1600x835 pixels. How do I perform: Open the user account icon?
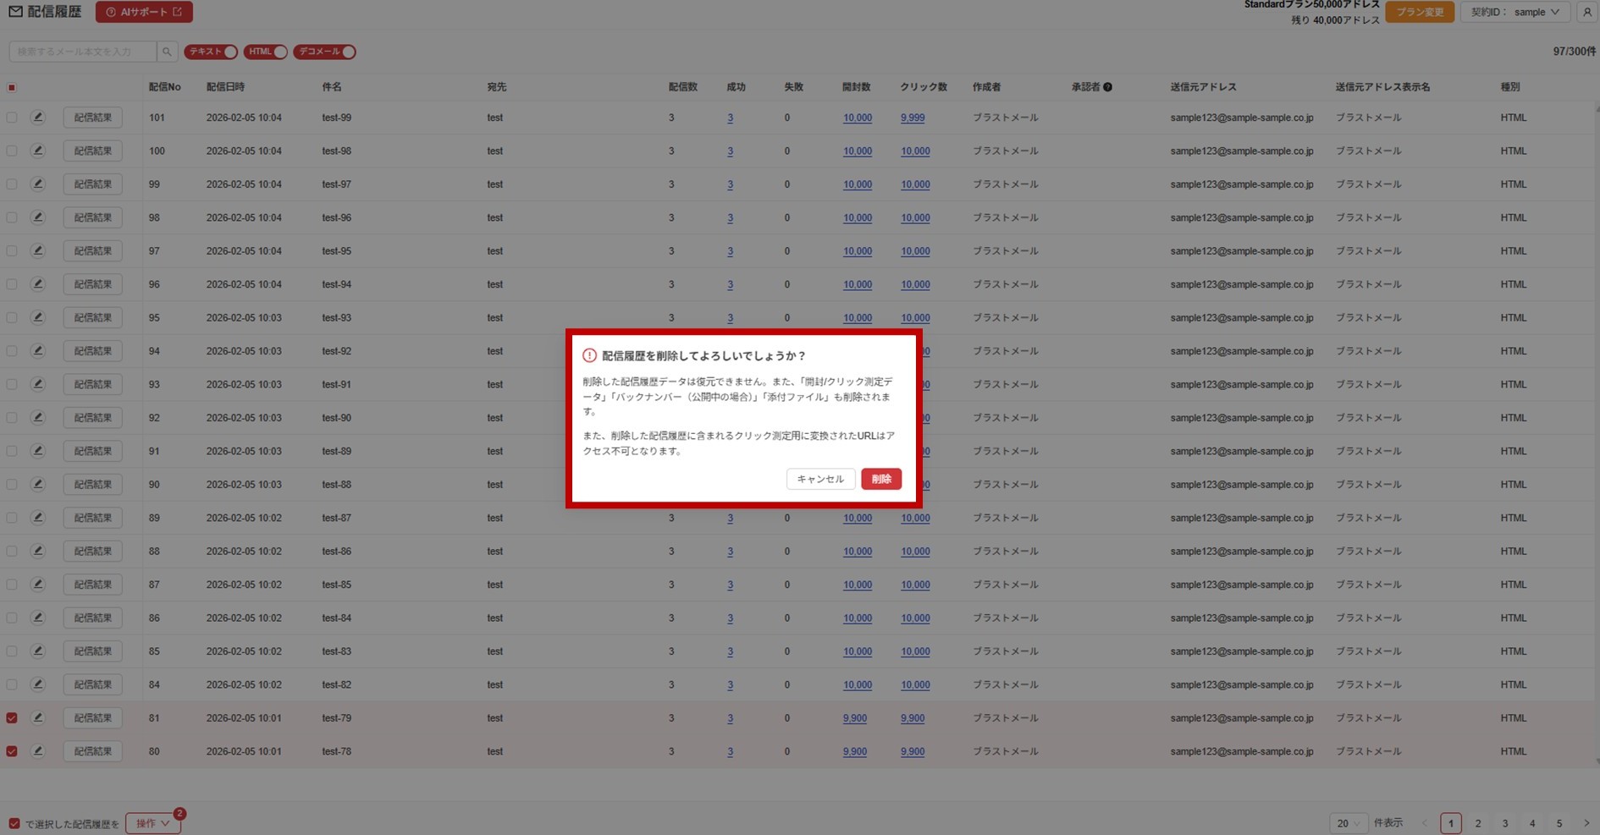tap(1586, 12)
